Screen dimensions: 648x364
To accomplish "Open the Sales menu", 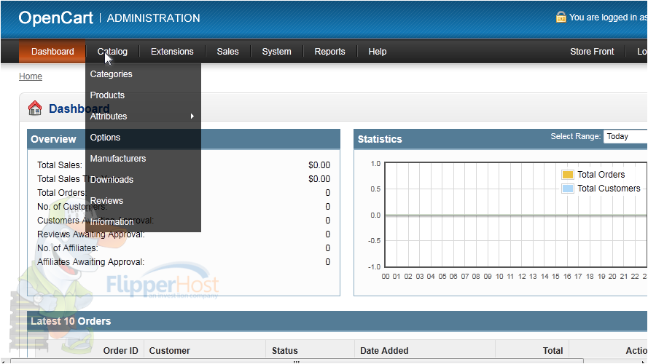I will pos(227,52).
